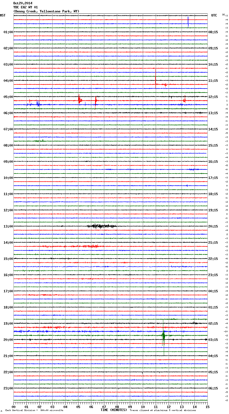Click the minute 05 axis tick label

[x=78, y=407]
